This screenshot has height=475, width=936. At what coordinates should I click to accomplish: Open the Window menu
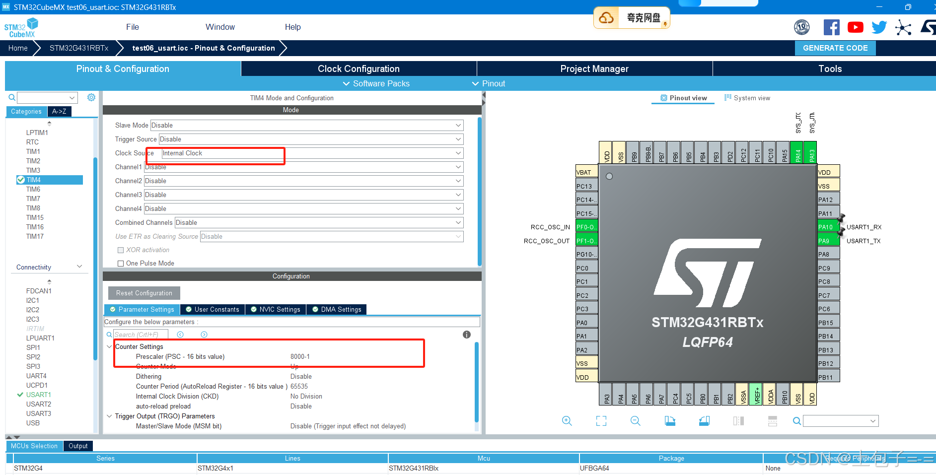click(x=220, y=27)
